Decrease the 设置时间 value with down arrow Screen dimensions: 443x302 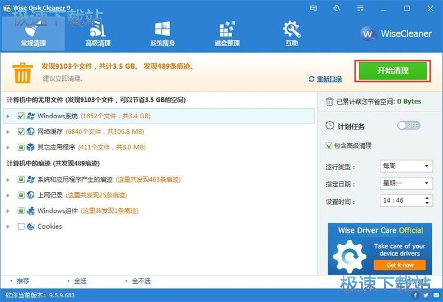tap(427, 203)
